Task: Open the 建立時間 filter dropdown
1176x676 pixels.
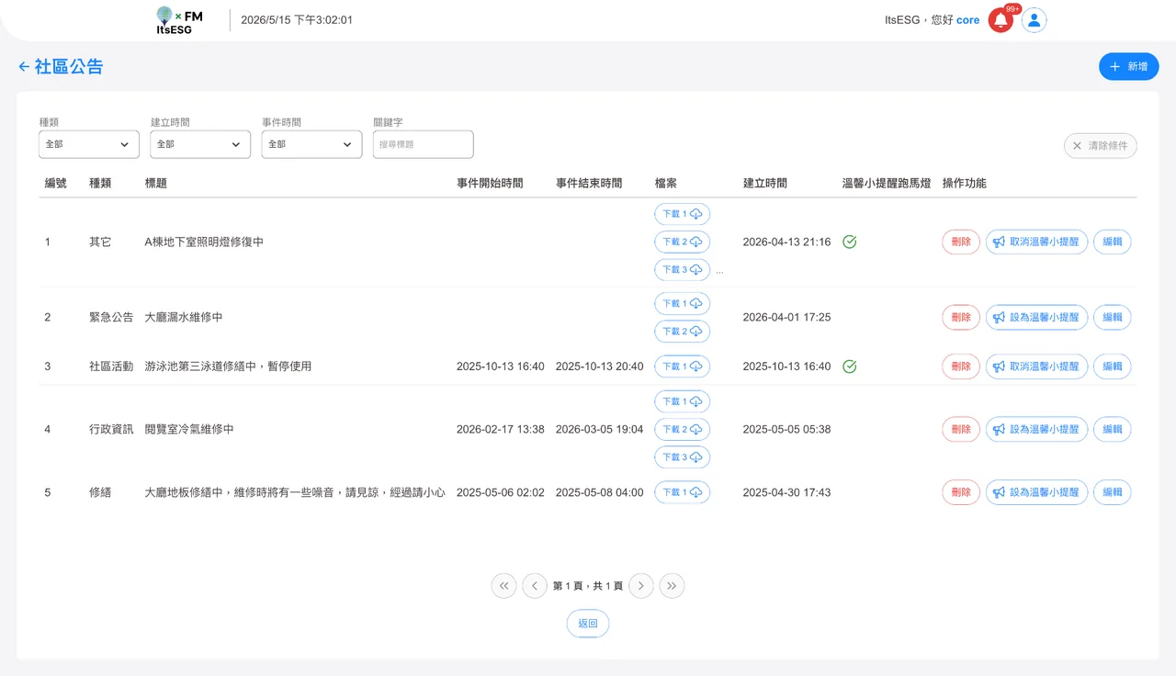Action: click(200, 144)
